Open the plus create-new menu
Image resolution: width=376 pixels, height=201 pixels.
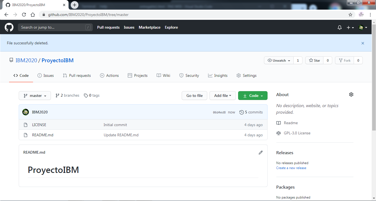point(350,28)
